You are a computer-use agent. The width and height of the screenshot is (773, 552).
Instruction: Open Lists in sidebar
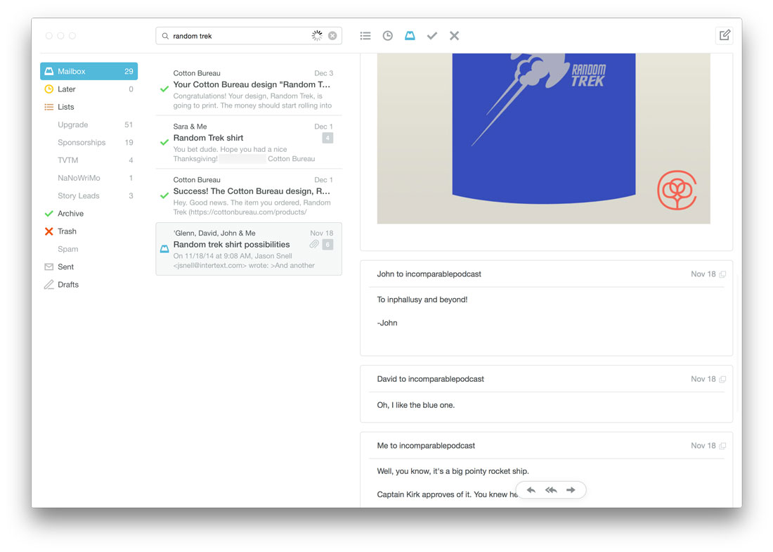[x=89, y=107]
